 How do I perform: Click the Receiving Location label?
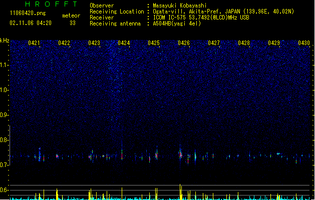[117, 11]
